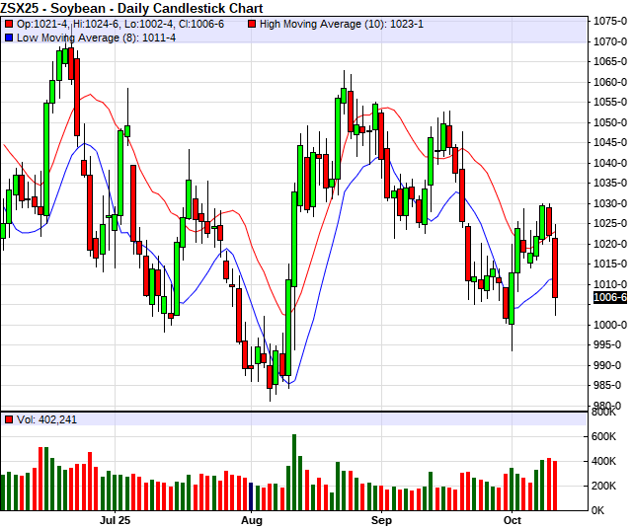Click the red OHLC legend swatch

(x=8, y=23)
